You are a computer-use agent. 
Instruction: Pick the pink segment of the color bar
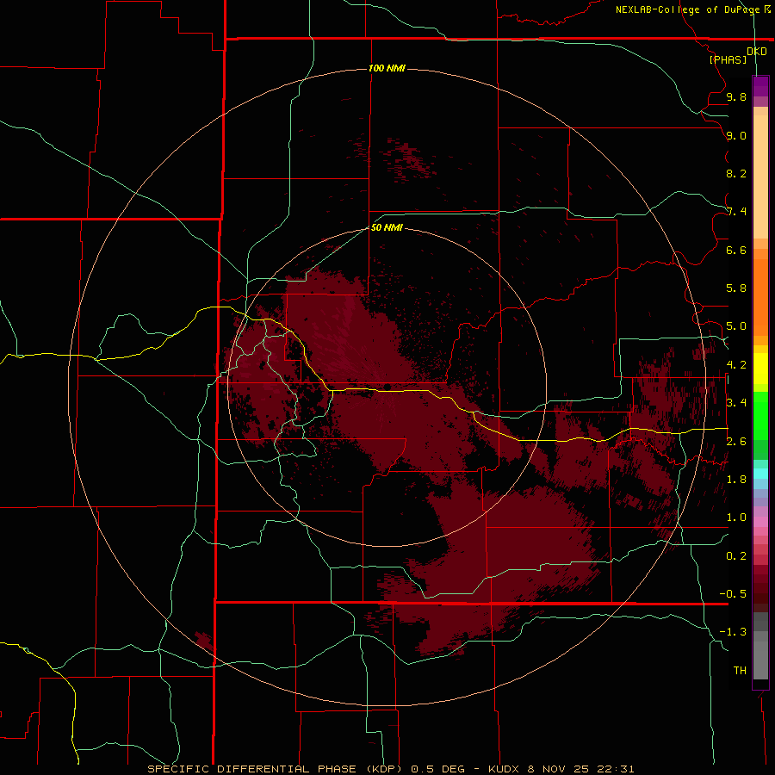(760, 522)
